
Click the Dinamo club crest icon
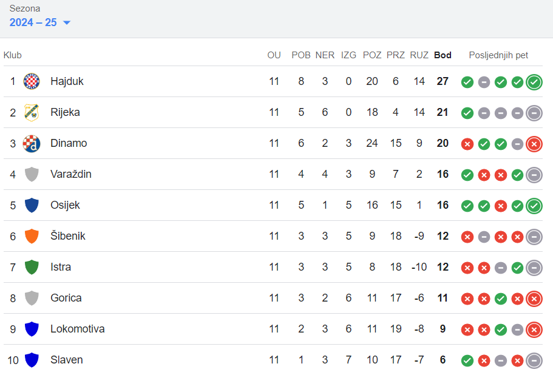click(32, 143)
